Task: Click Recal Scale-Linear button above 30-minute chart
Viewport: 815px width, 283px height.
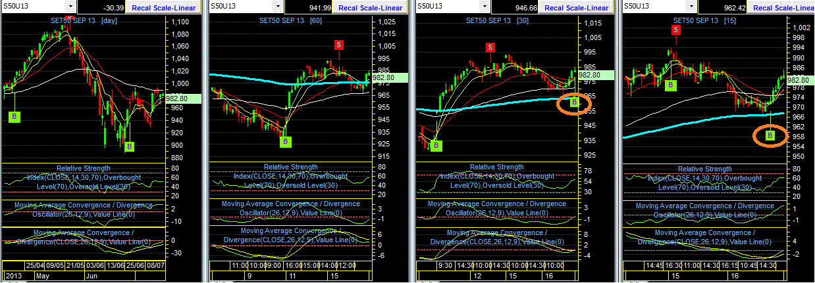Action: pos(577,7)
